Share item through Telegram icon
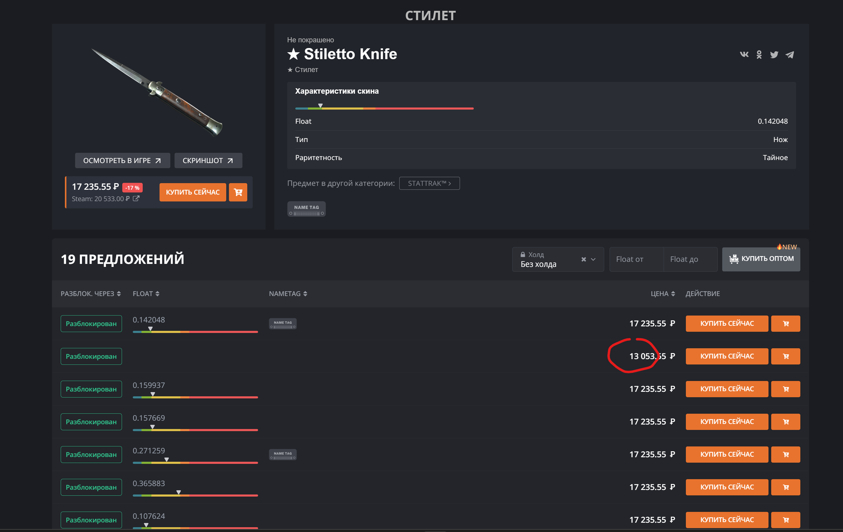Image resolution: width=843 pixels, height=532 pixels. [790, 55]
